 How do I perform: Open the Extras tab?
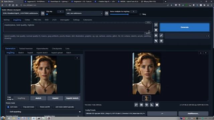[27, 20]
